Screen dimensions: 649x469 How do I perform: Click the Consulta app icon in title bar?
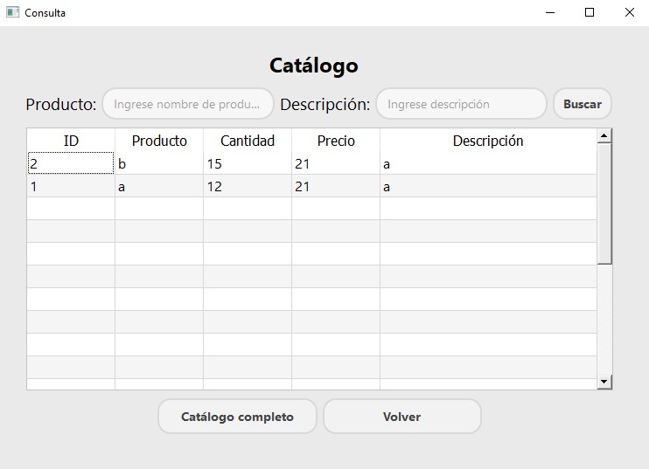point(12,13)
